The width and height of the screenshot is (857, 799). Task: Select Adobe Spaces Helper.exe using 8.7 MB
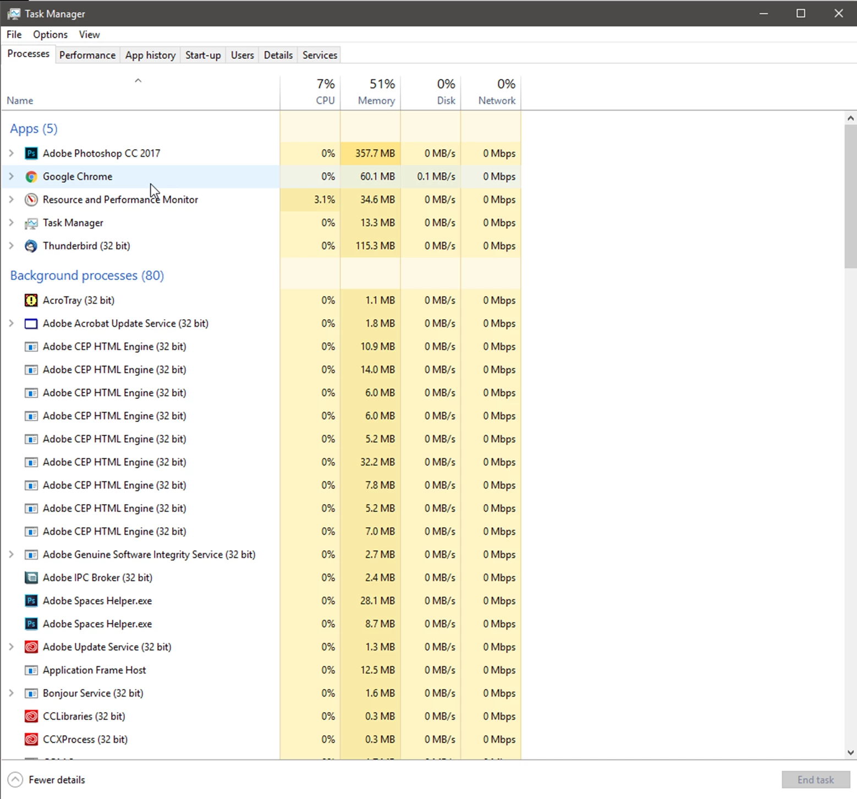(261, 624)
